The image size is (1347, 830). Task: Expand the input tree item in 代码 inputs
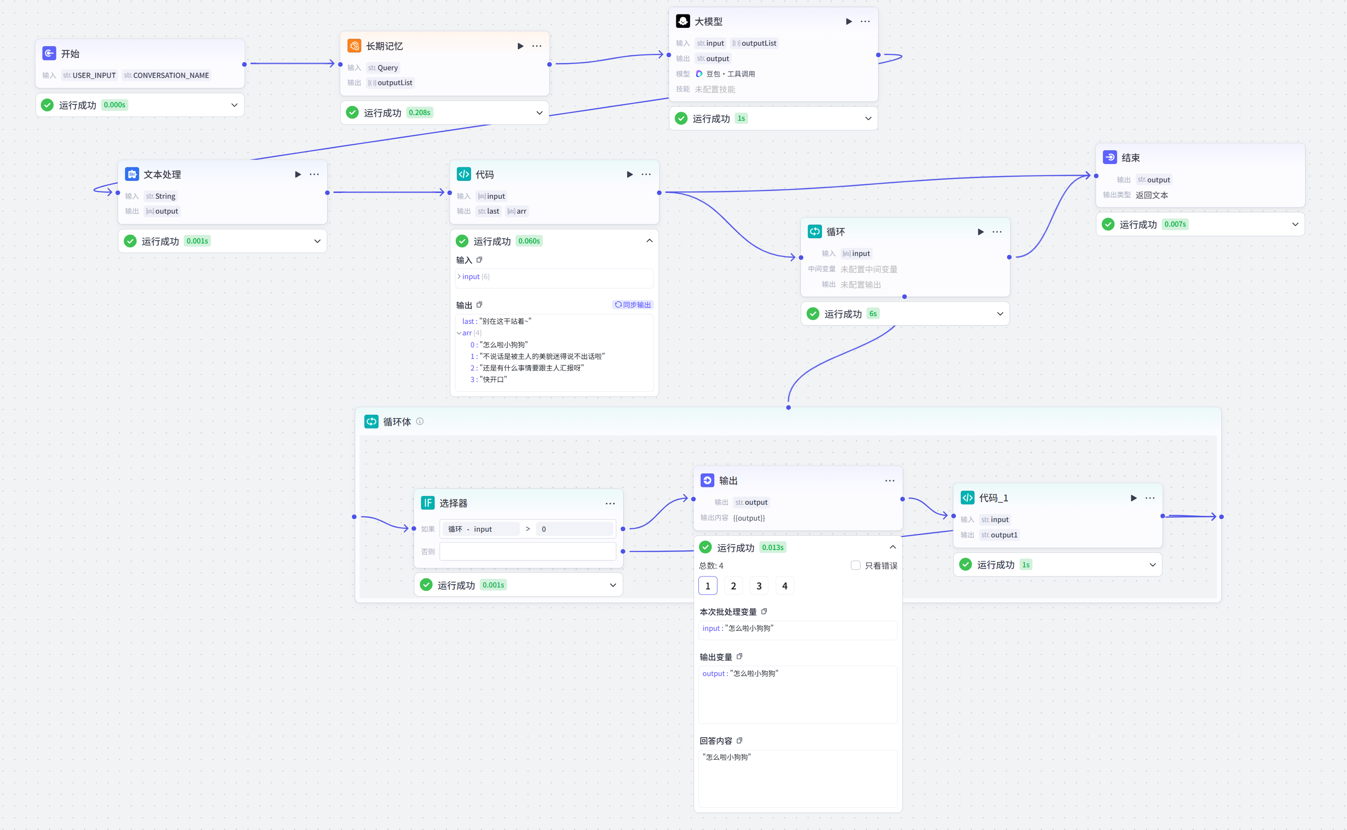point(460,277)
